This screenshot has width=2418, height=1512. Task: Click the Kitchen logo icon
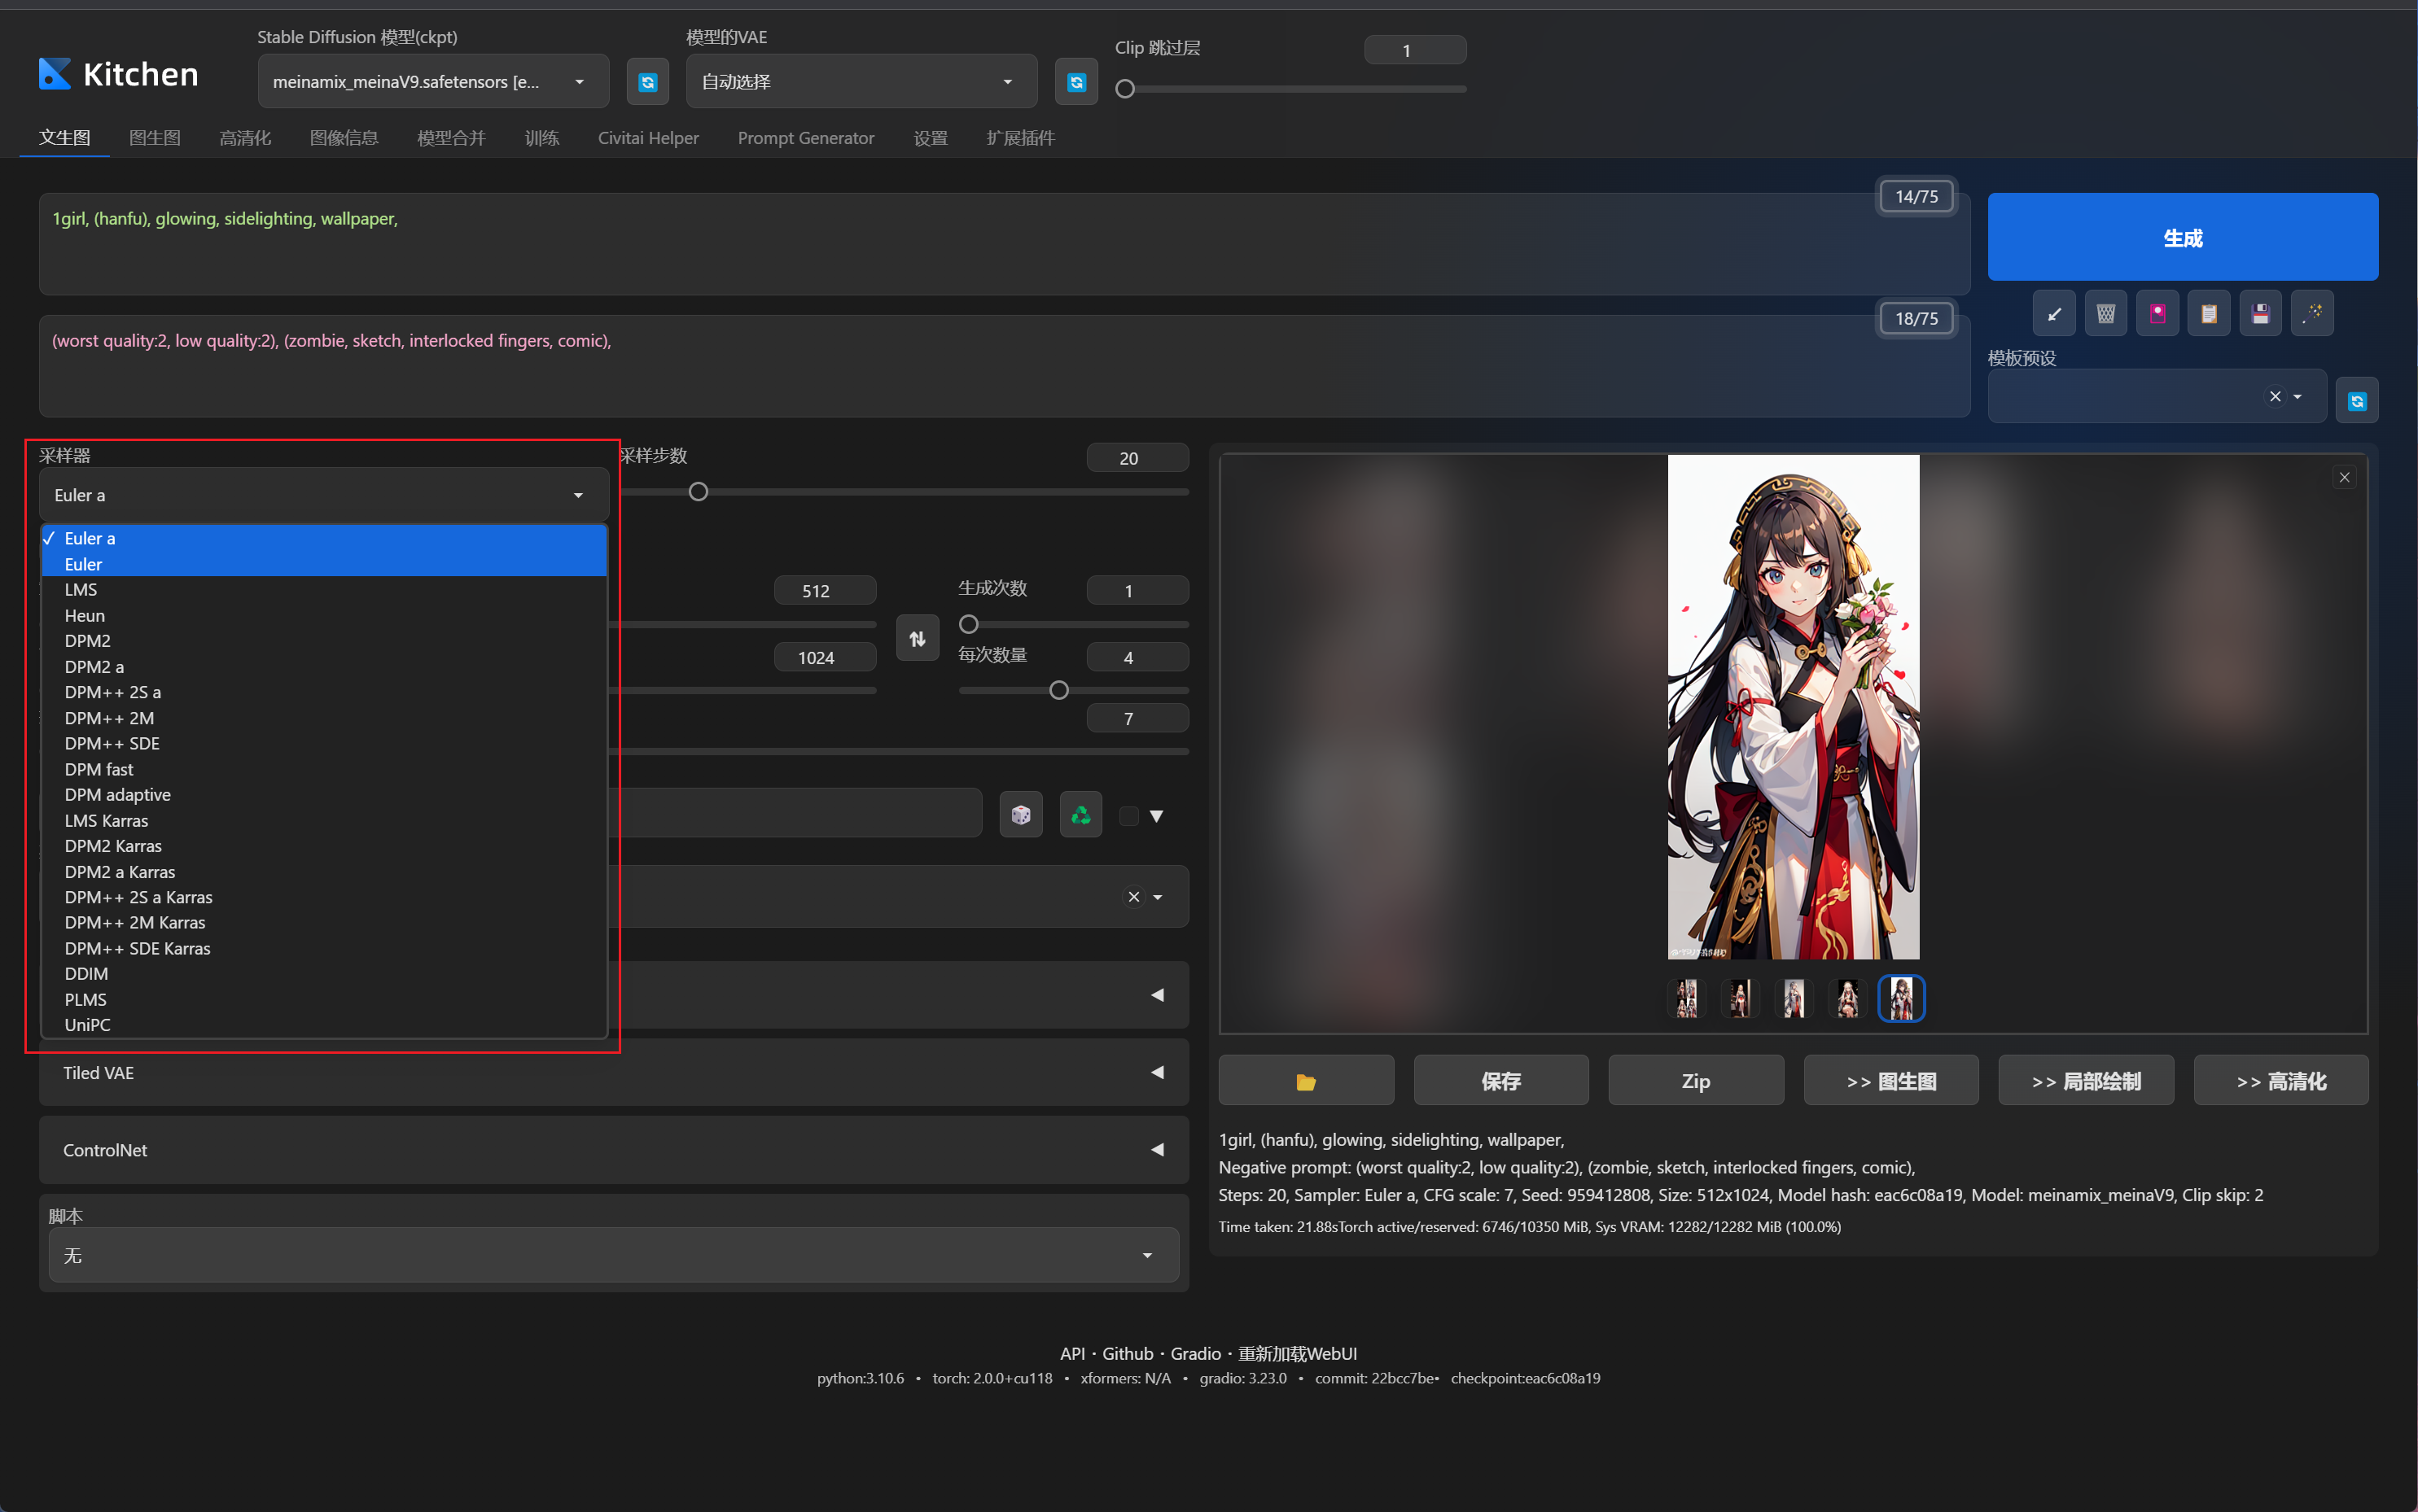(54, 74)
